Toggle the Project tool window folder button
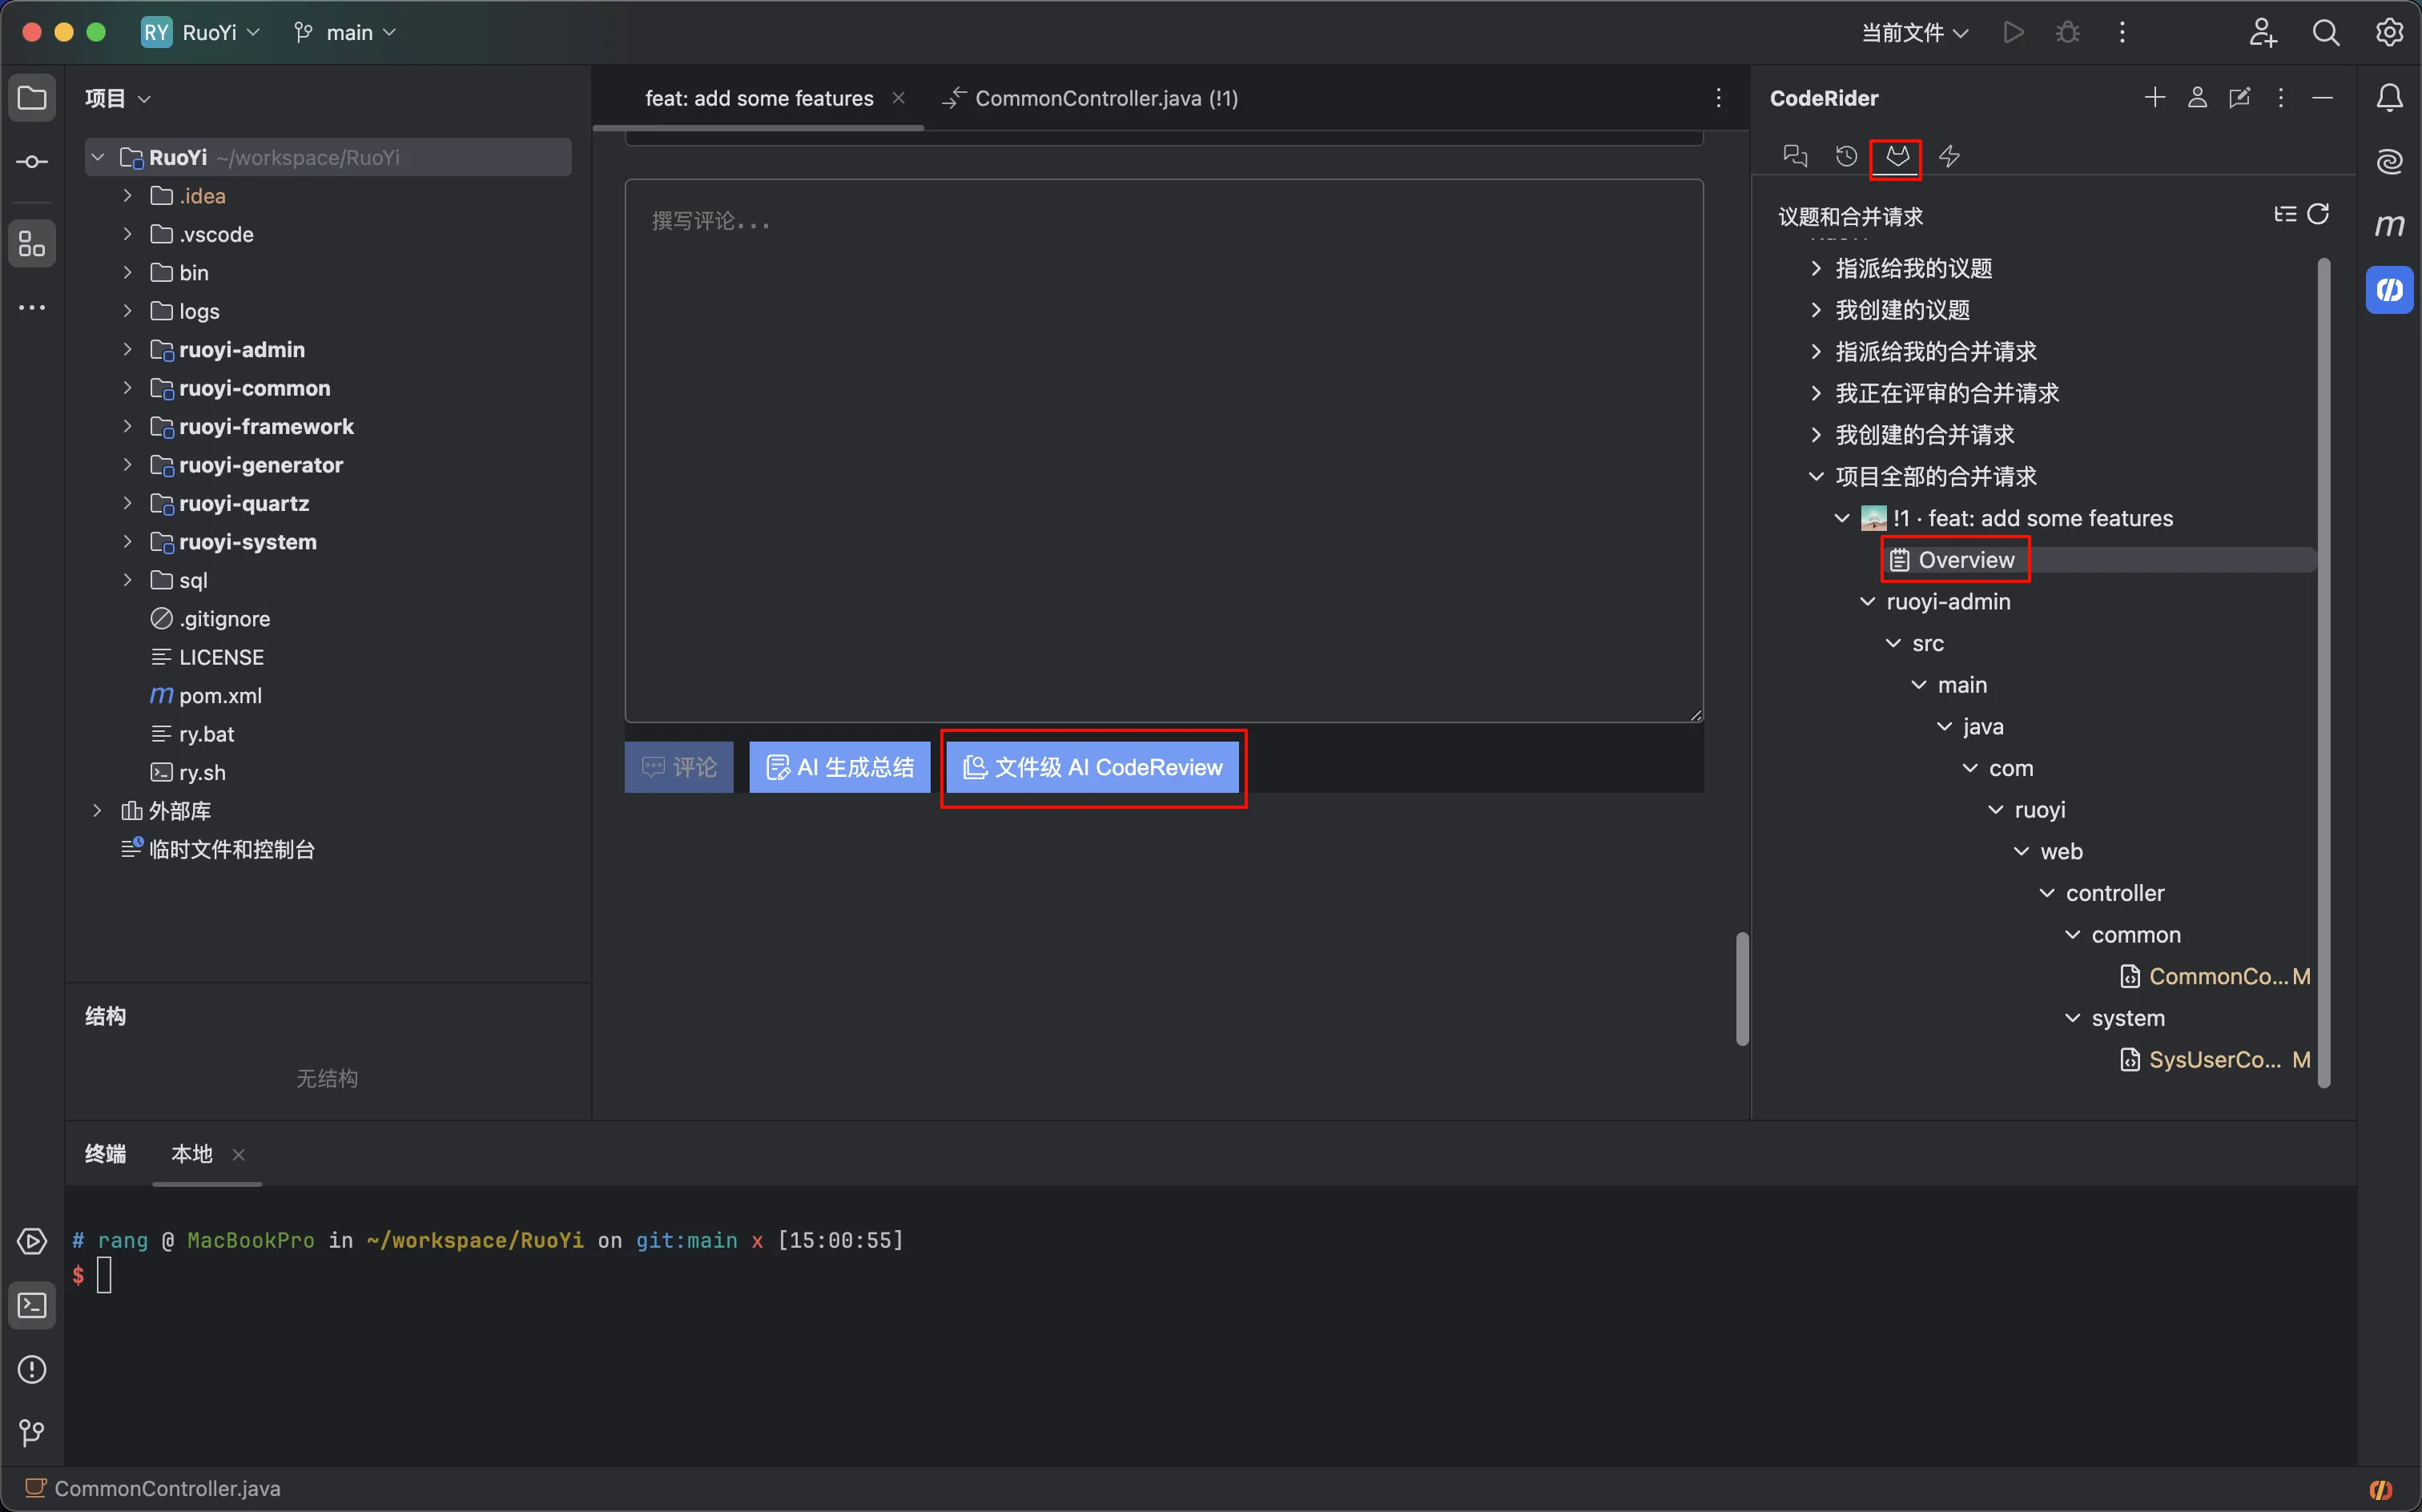2422x1512 pixels. tap(32, 98)
